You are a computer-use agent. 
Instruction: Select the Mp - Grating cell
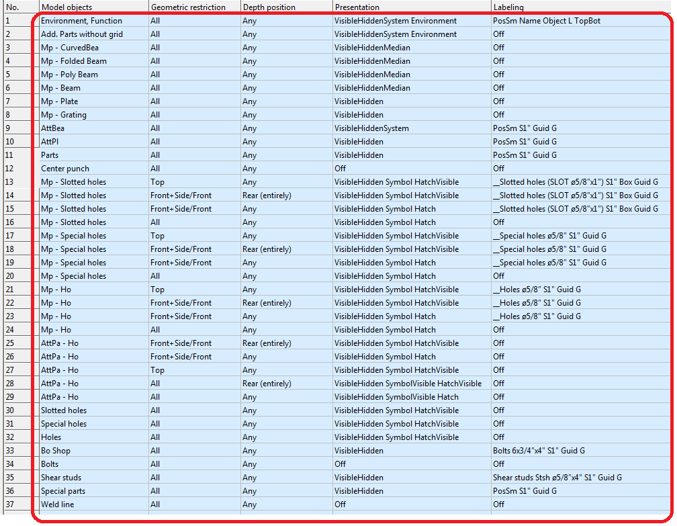point(94,114)
